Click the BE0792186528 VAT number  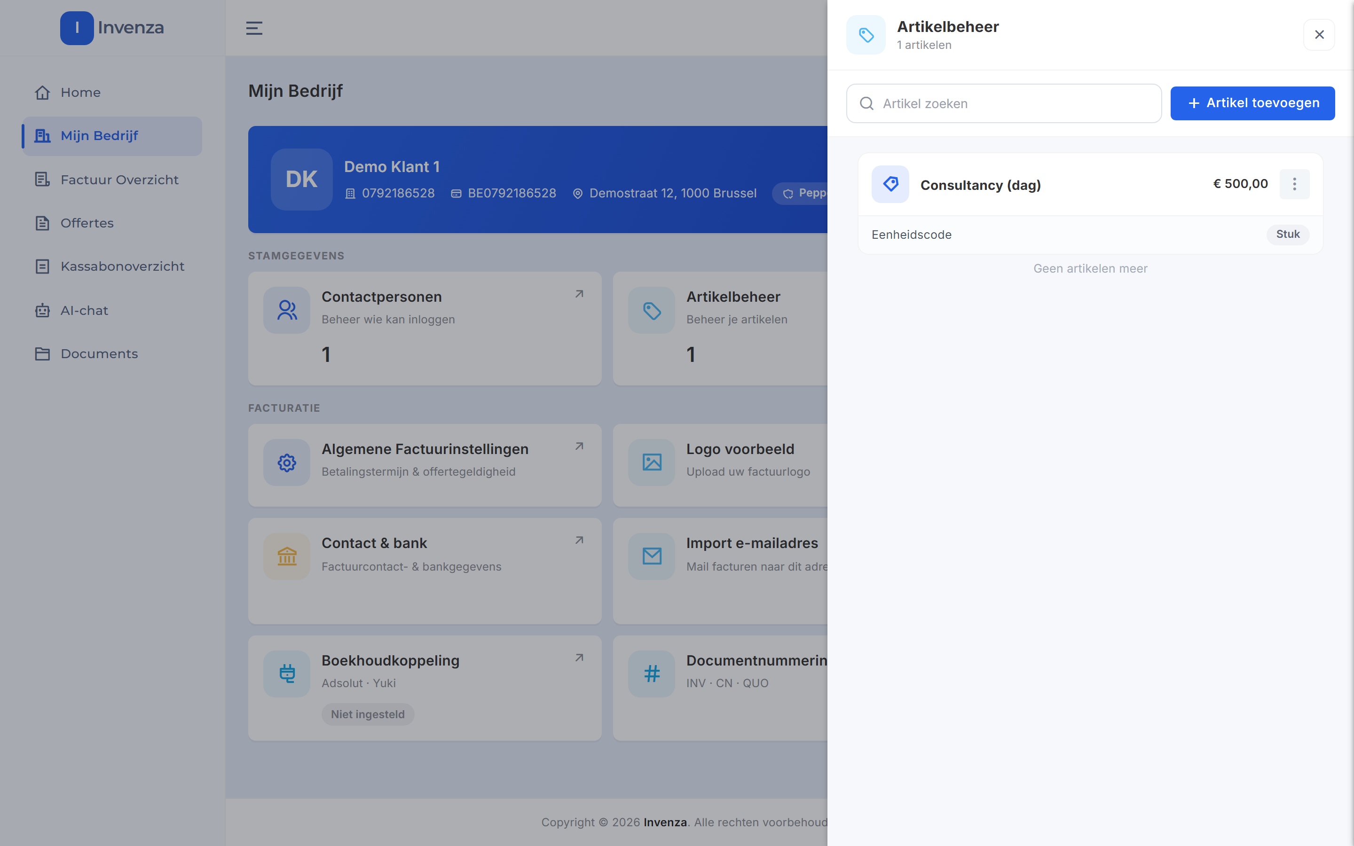(512, 194)
